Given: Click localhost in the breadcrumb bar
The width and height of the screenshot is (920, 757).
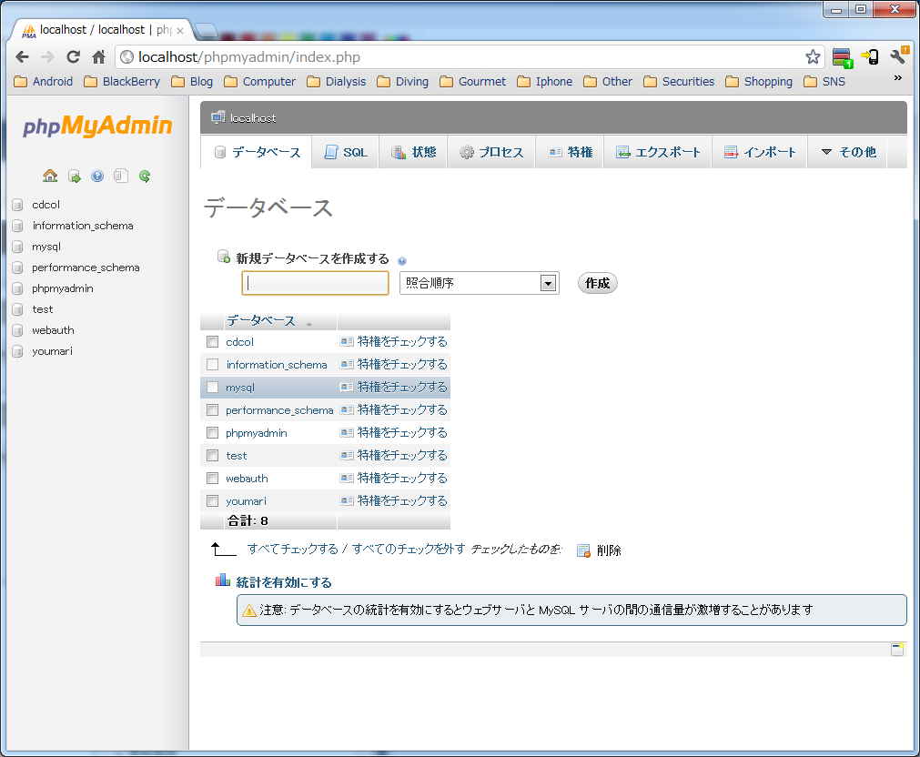Looking at the screenshot, I should 253,118.
